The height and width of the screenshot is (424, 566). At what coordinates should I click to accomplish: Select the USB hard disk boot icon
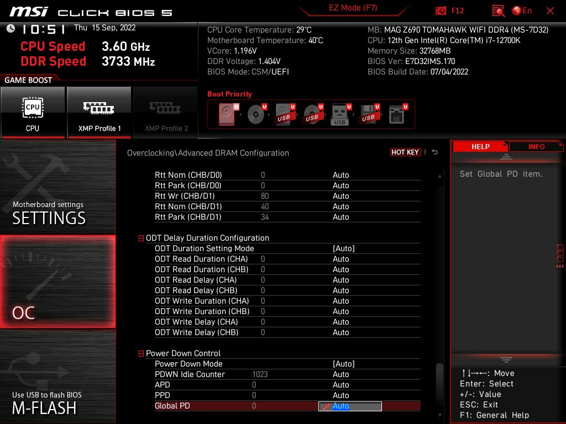coord(285,114)
